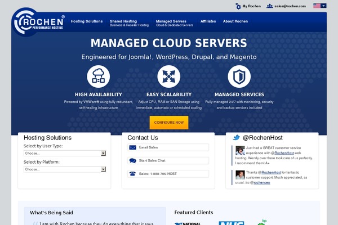Open the Managed Servers menu

[175, 23]
